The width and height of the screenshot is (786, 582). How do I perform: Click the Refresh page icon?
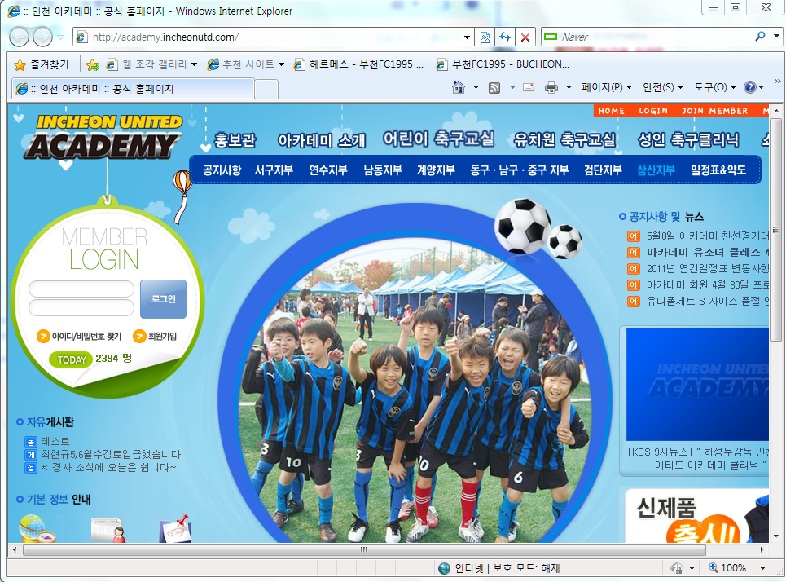pos(505,37)
